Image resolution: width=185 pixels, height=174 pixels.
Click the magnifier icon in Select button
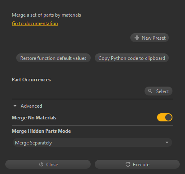coord(150,91)
